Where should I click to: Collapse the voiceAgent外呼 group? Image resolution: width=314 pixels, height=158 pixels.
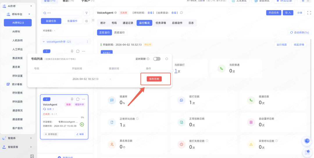pos(44,42)
